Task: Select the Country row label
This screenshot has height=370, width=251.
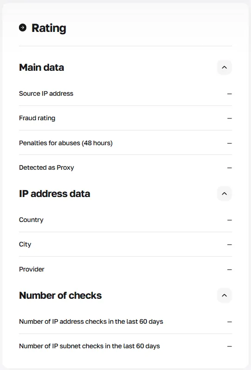Action: [x=31, y=220]
